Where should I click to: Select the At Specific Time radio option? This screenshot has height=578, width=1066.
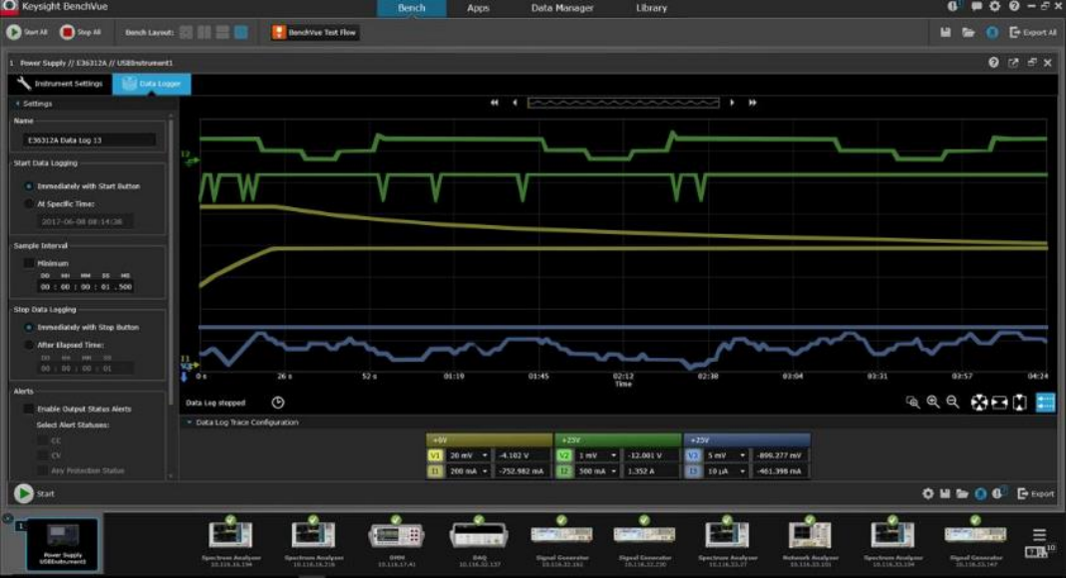[x=29, y=203]
